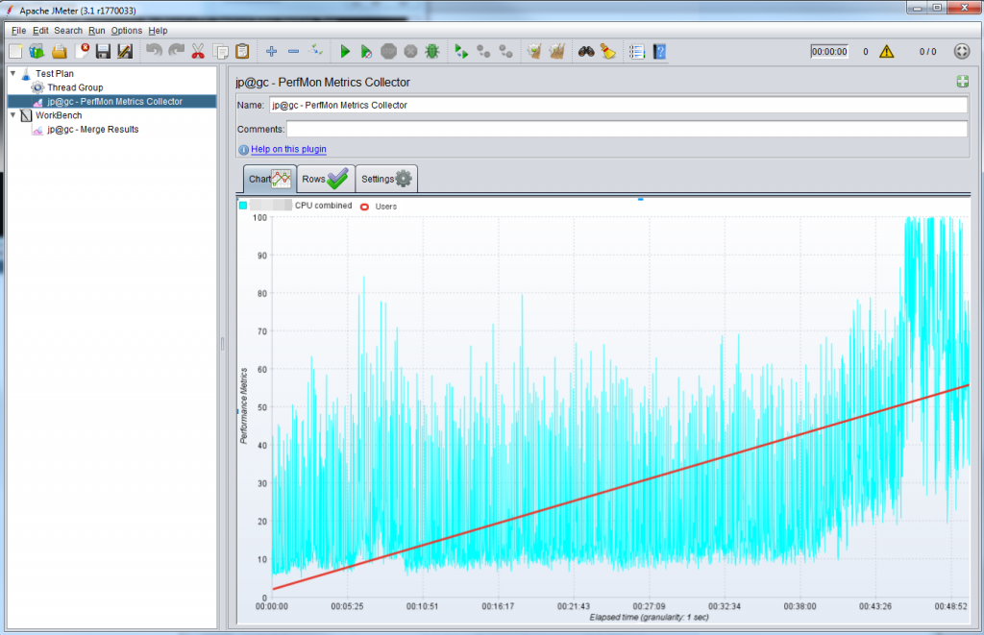Click the Shutdown round X icon
The image size is (984, 635).
pyautogui.click(x=410, y=52)
